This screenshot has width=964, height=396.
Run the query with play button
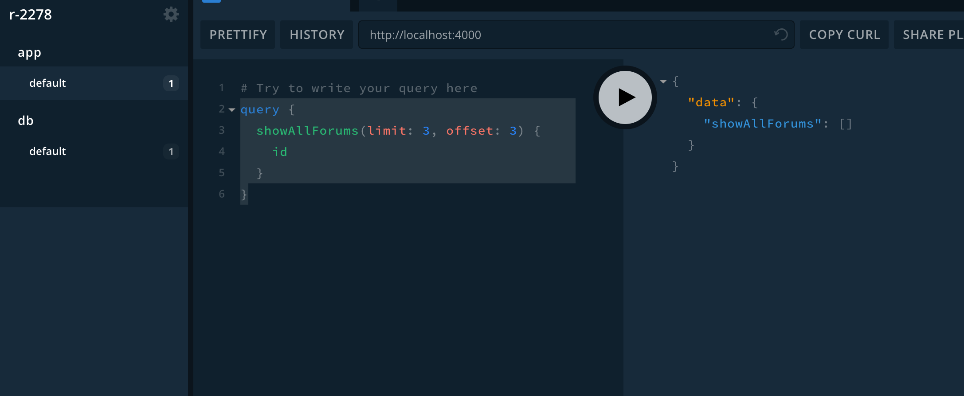click(x=625, y=97)
